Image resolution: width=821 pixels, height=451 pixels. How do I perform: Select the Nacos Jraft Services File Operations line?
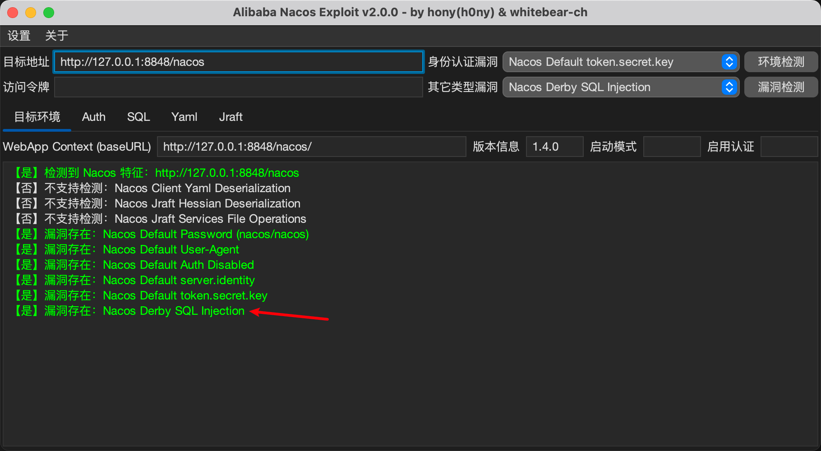point(159,219)
